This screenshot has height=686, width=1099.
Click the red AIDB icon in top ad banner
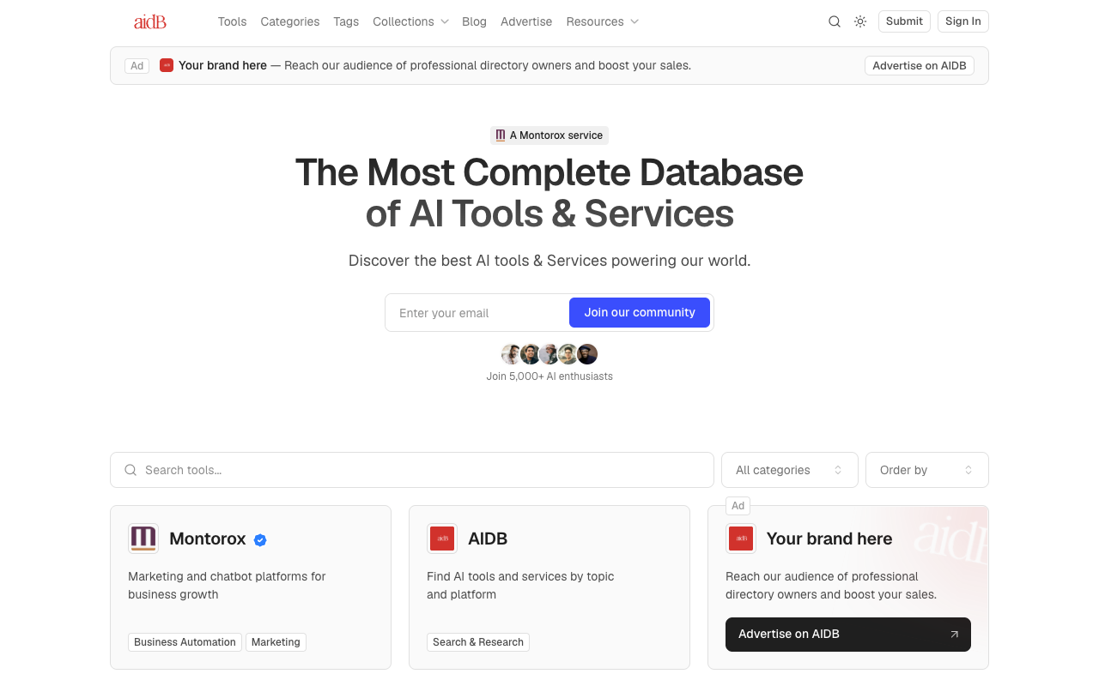point(167,65)
